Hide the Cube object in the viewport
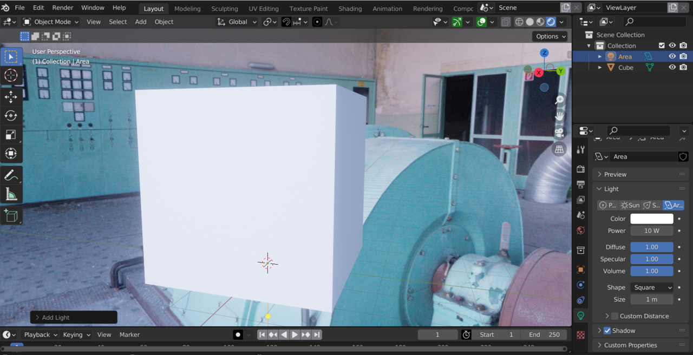 point(672,67)
